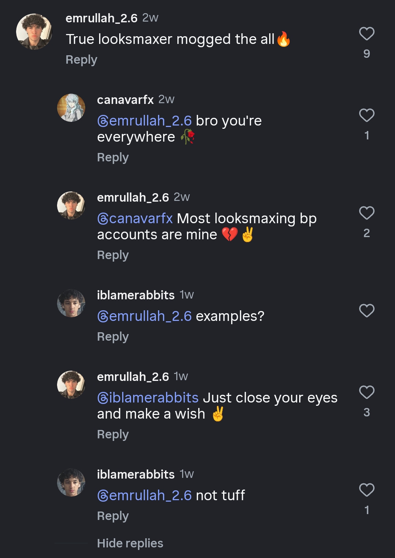Tap the @iblamerabbits mention link

[148, 398]
